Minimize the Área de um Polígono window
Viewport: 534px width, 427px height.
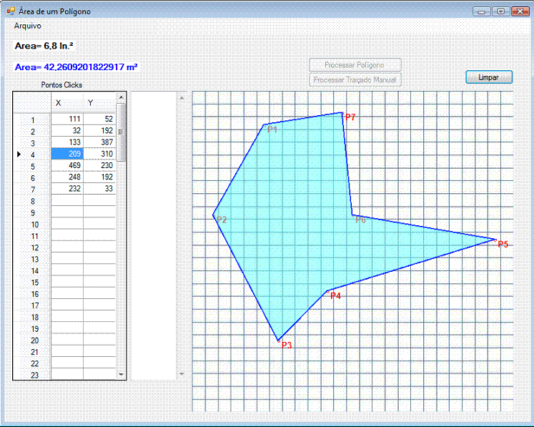[482, 11]
